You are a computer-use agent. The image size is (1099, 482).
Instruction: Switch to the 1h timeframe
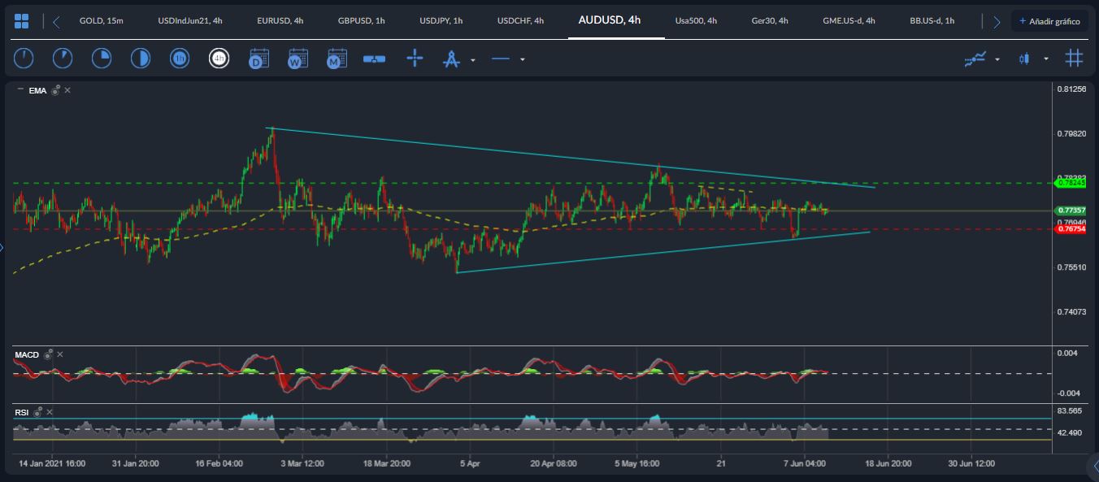pyautogui.click(x=180, y=59)
